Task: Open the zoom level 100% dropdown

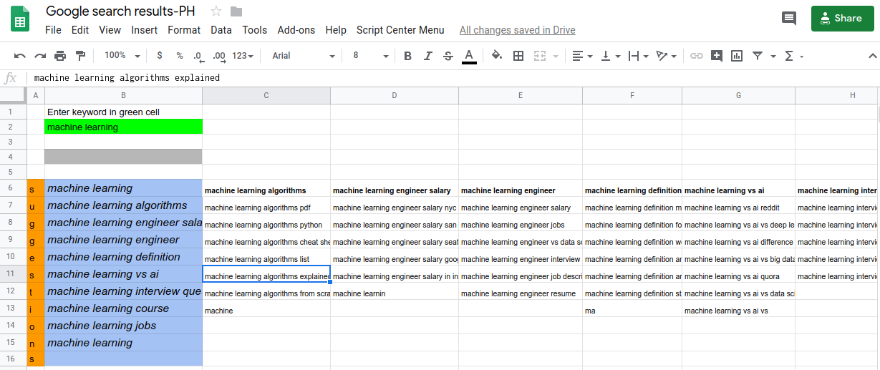Action: click(122, 56)
